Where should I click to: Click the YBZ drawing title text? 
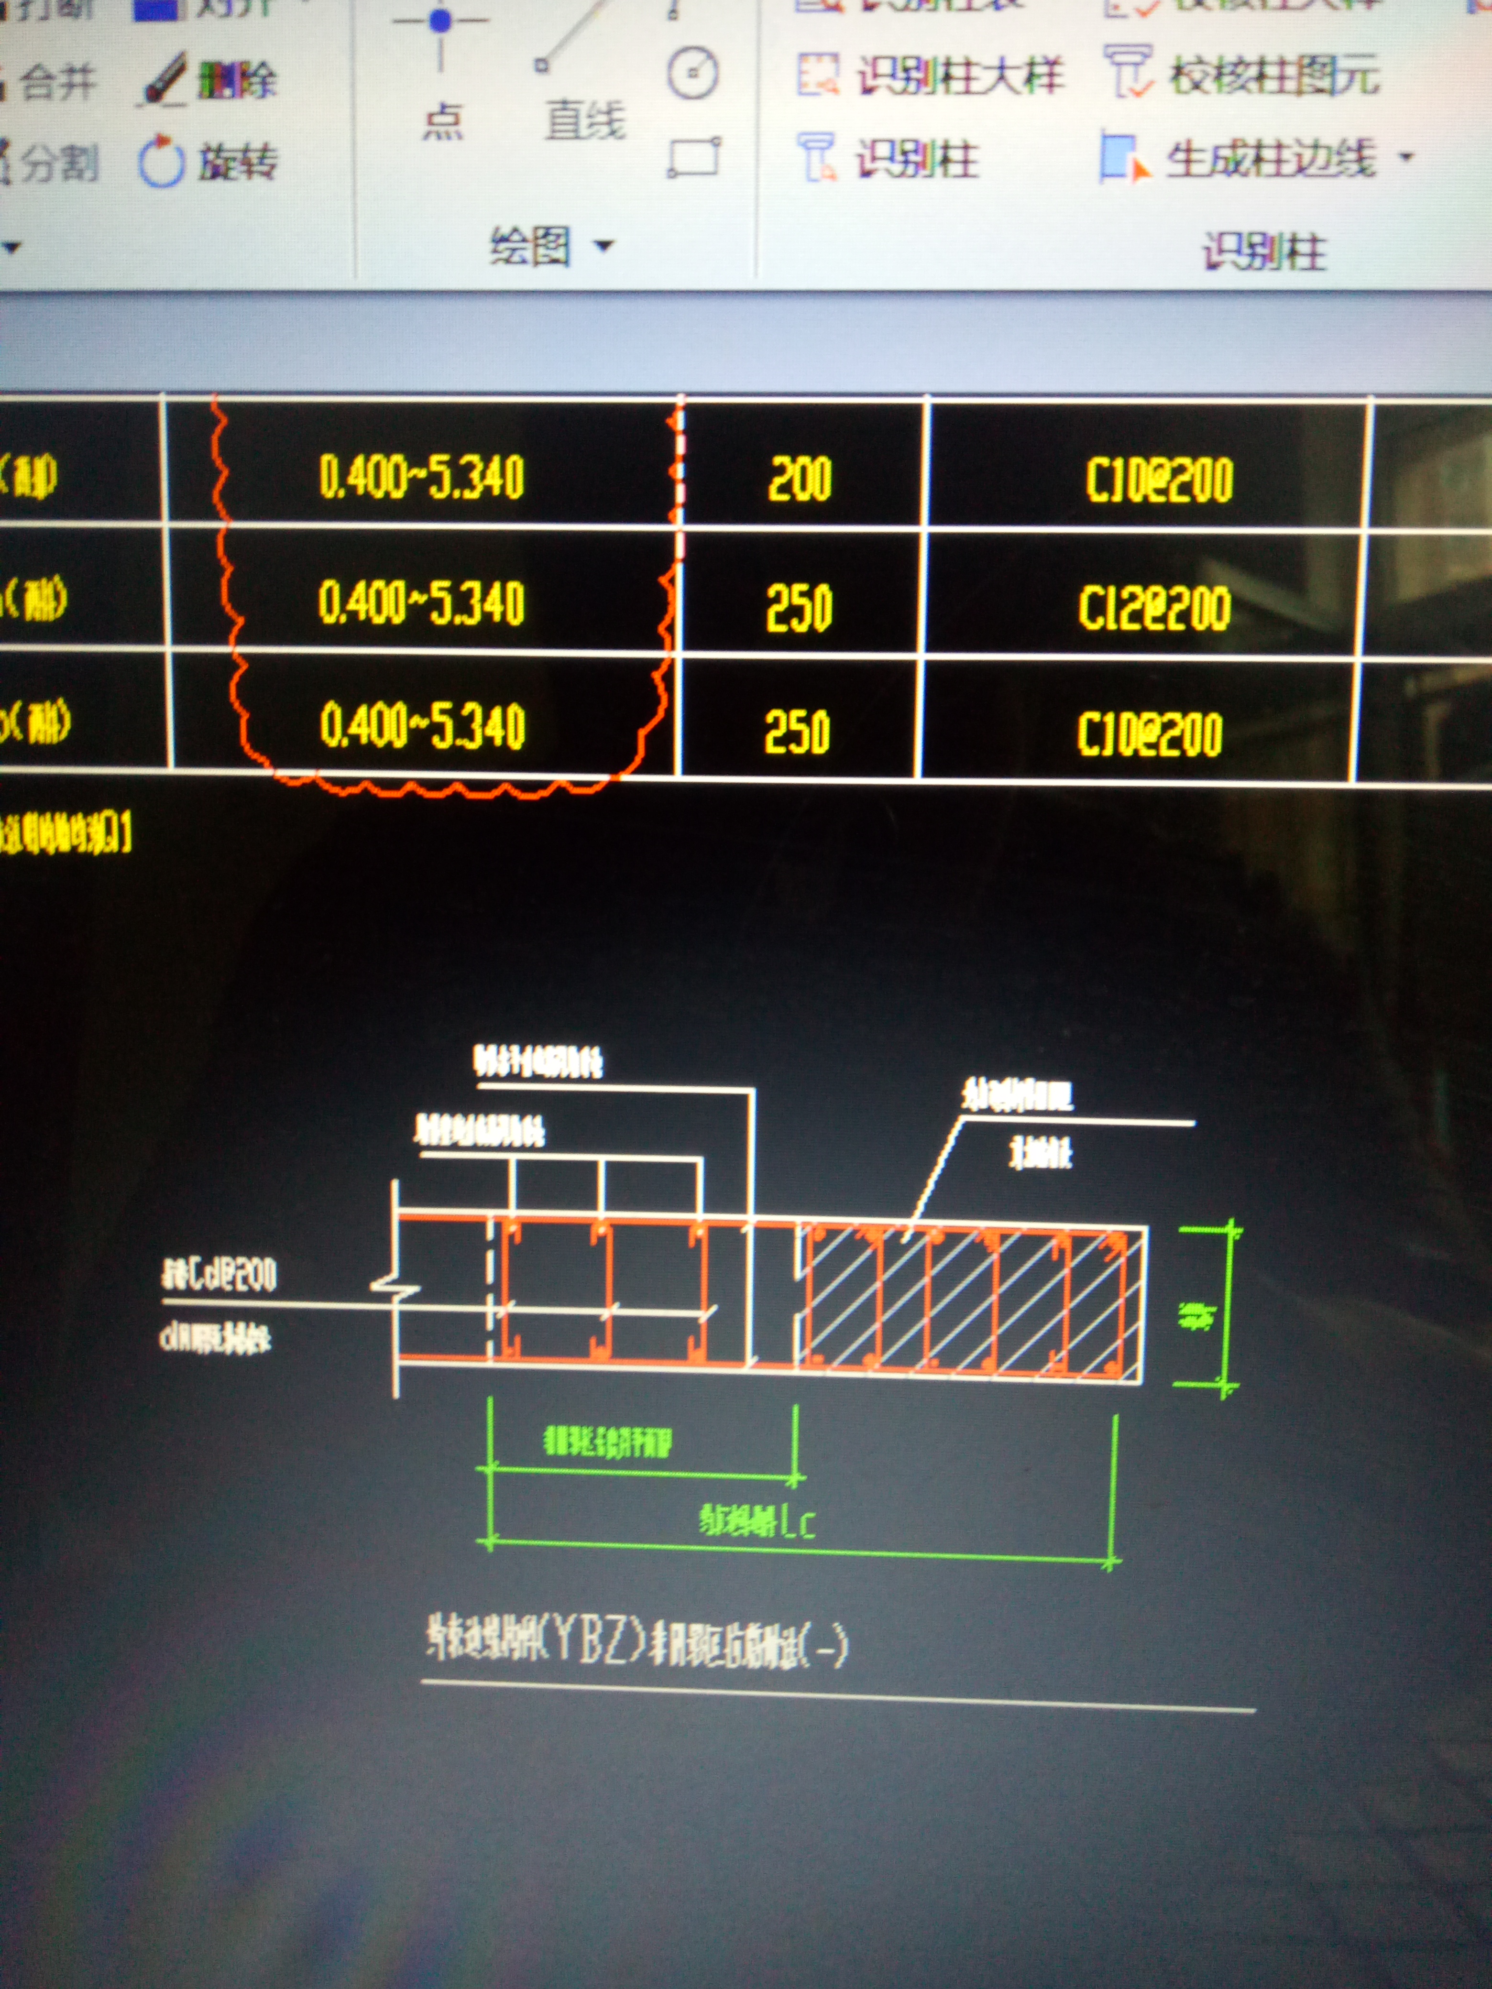pyautogui.click(x=637, y=1643)
